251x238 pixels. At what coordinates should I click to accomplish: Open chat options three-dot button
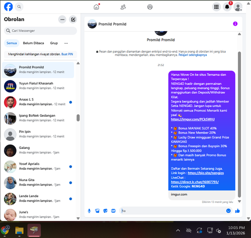coord(62,20)
